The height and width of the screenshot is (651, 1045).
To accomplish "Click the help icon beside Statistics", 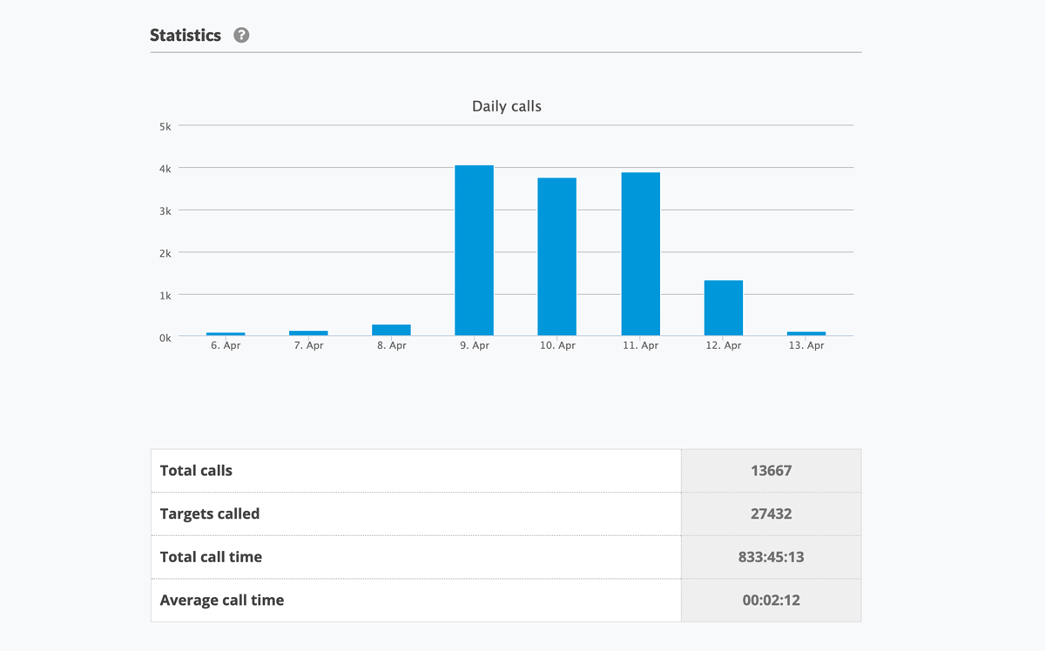I will (x=241, y=36).
